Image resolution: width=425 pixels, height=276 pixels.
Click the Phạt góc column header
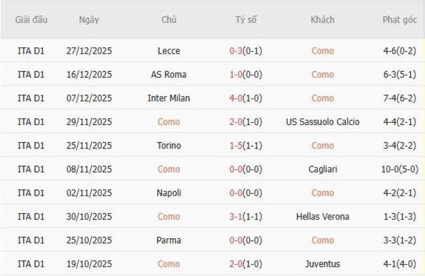(x=399, y=20)
